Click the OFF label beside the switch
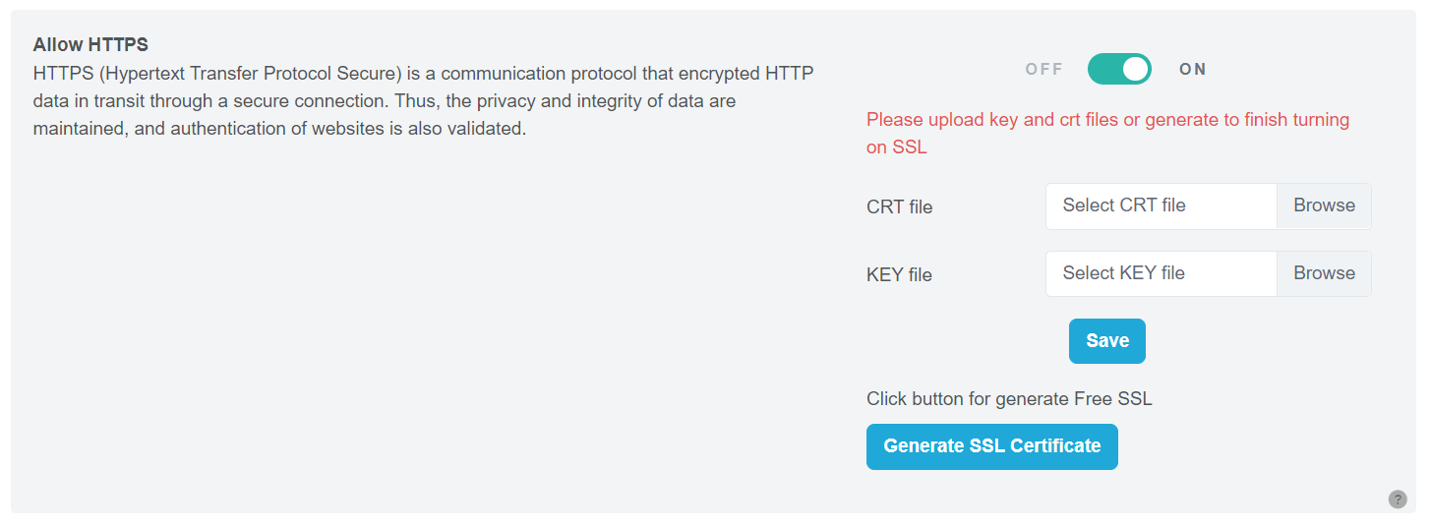This screenshot has width=1430, height=528. (1044, 69)
